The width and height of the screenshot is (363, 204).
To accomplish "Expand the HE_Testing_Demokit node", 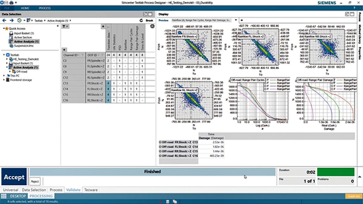I will click(x=7, y=59).
